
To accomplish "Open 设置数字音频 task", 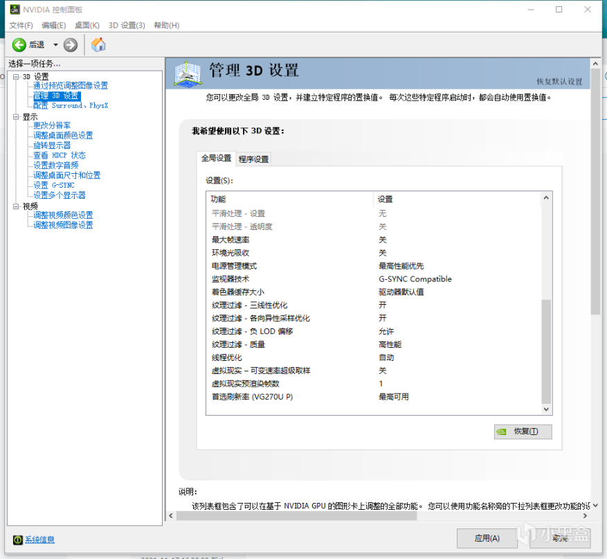I will (x=56, y=166).
